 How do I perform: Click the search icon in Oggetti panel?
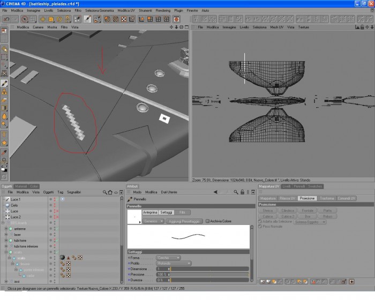click(104, 192)
